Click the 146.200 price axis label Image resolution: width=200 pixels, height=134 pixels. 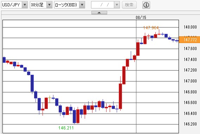coord(190,124)
